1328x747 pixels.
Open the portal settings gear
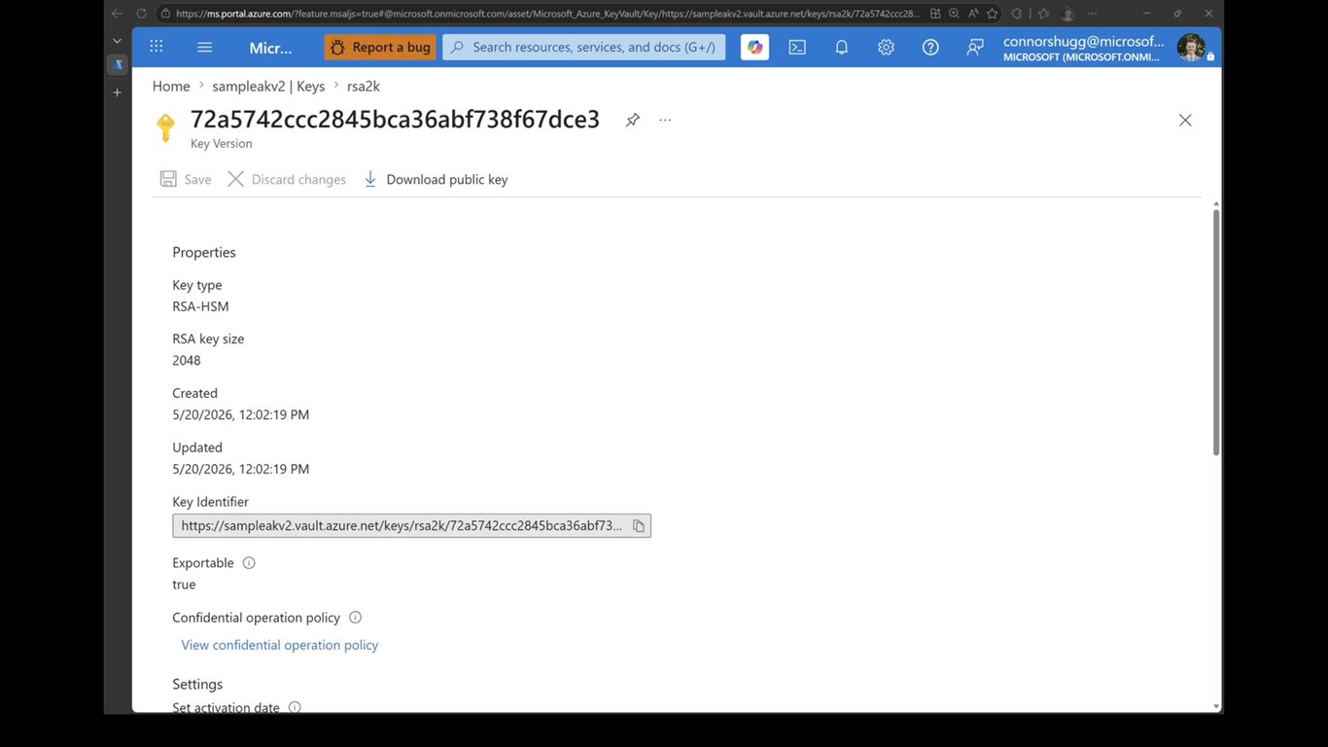tap(886, 47)
